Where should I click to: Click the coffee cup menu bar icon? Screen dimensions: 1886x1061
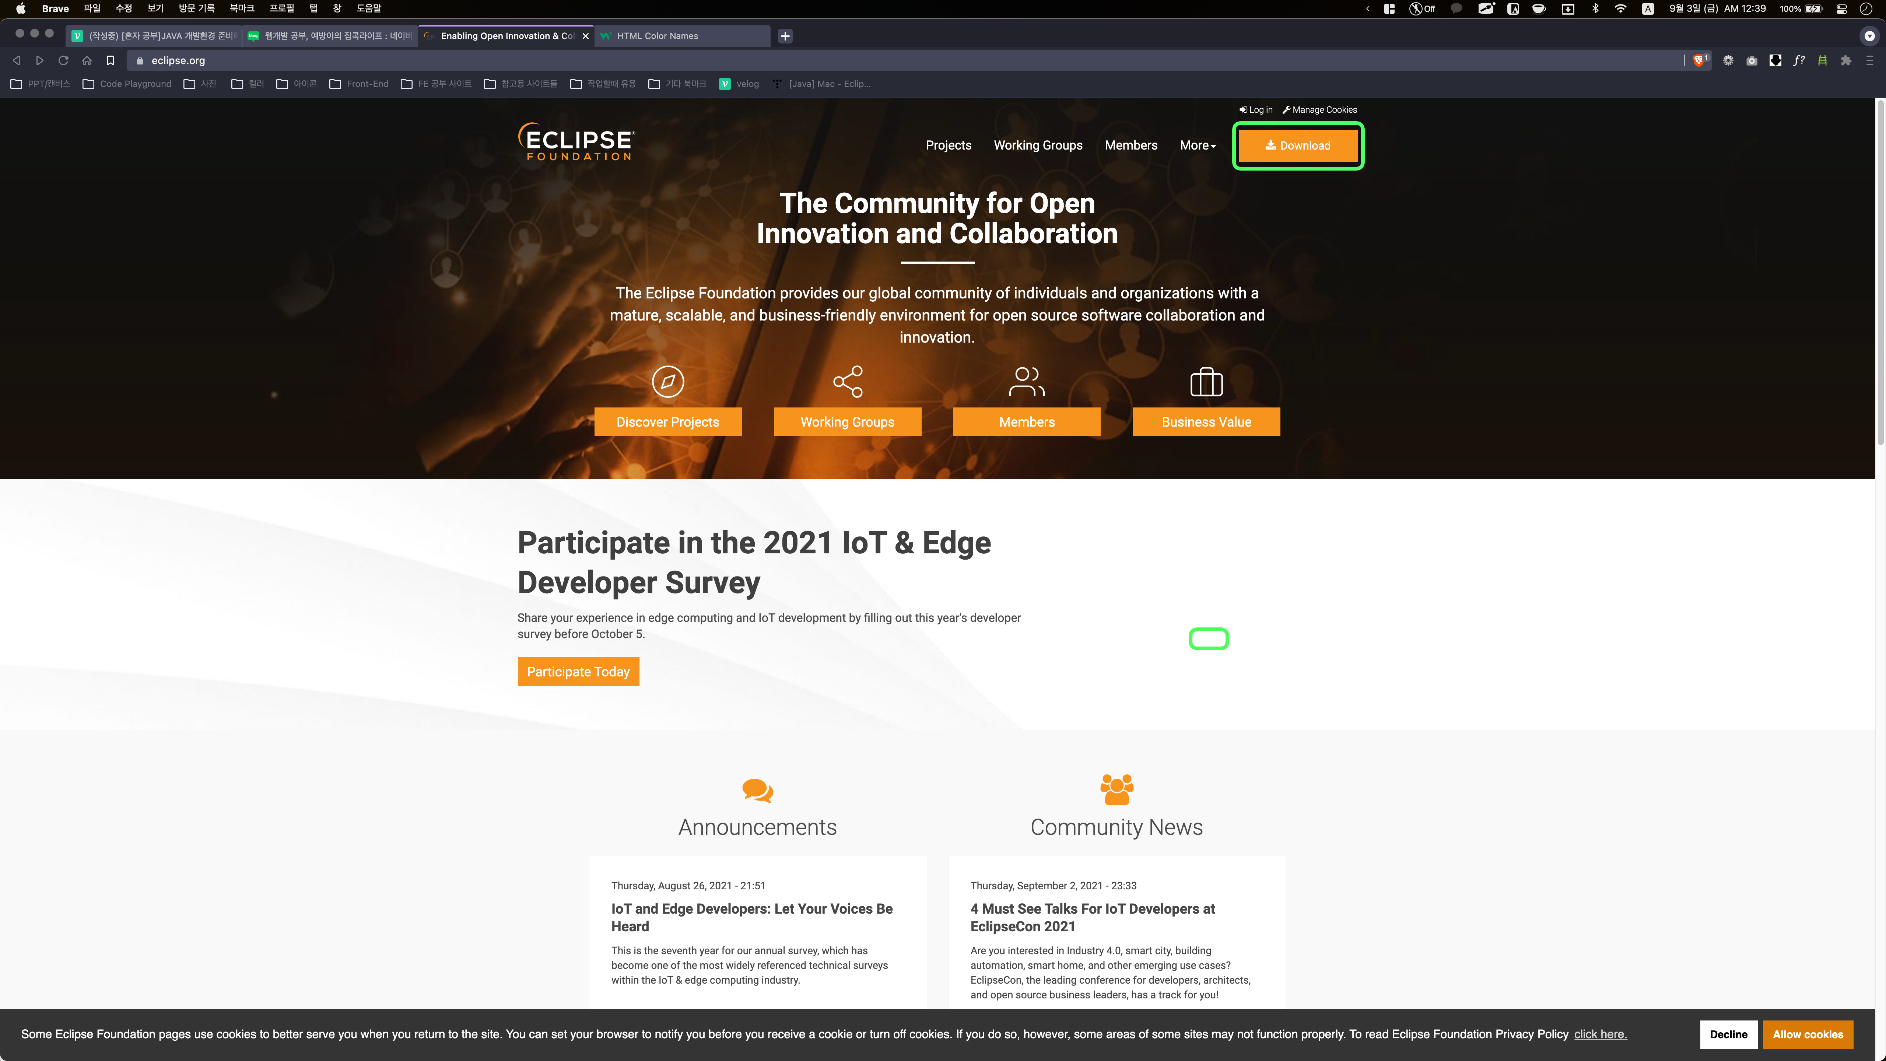pyautogui.click(x=1539, y=9)
